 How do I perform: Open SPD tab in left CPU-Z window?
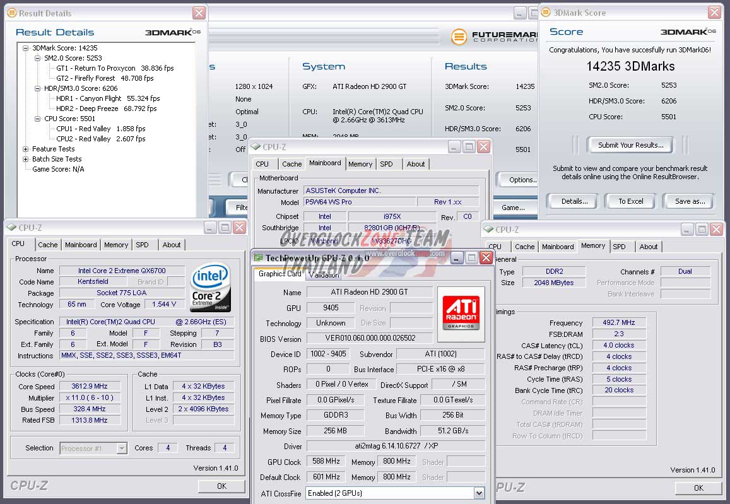(x=142, y=245)
